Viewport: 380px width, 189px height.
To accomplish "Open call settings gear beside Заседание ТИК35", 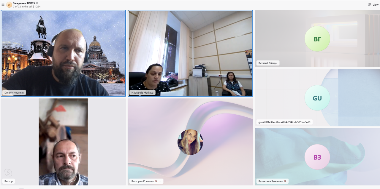I will [x=37, y=3].
